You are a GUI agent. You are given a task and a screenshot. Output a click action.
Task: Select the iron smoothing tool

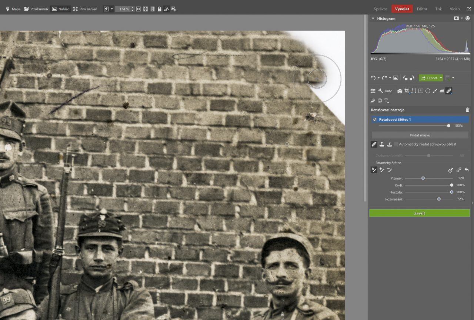(x=442, y=91)
